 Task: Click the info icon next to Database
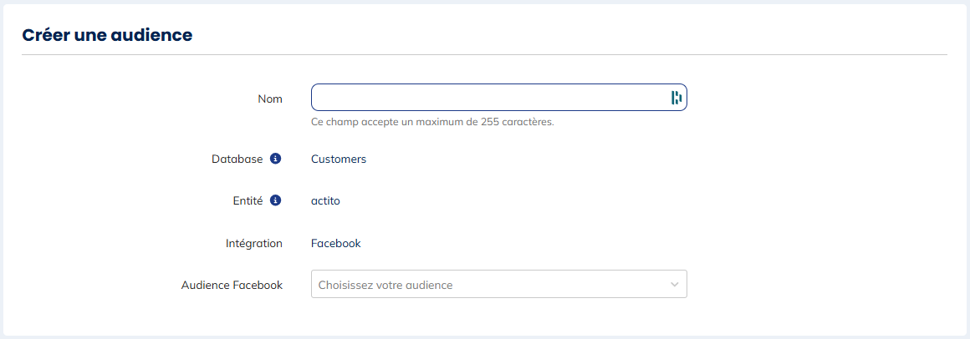(276, 159)
